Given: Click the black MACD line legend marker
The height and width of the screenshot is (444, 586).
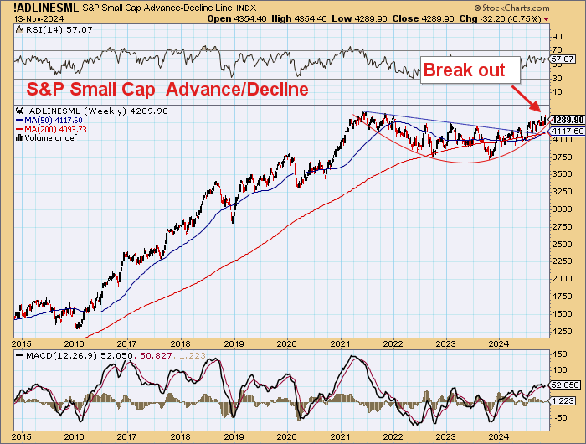Looking at the screenshot, I should click(x=20, y=356).
